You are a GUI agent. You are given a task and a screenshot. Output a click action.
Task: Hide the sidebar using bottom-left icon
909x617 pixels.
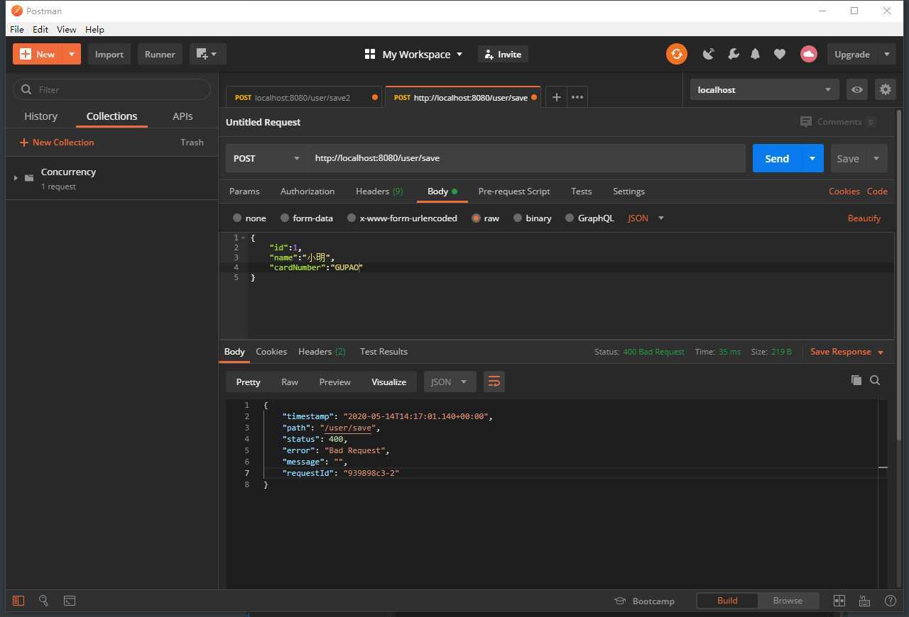[x=18, y=601]
